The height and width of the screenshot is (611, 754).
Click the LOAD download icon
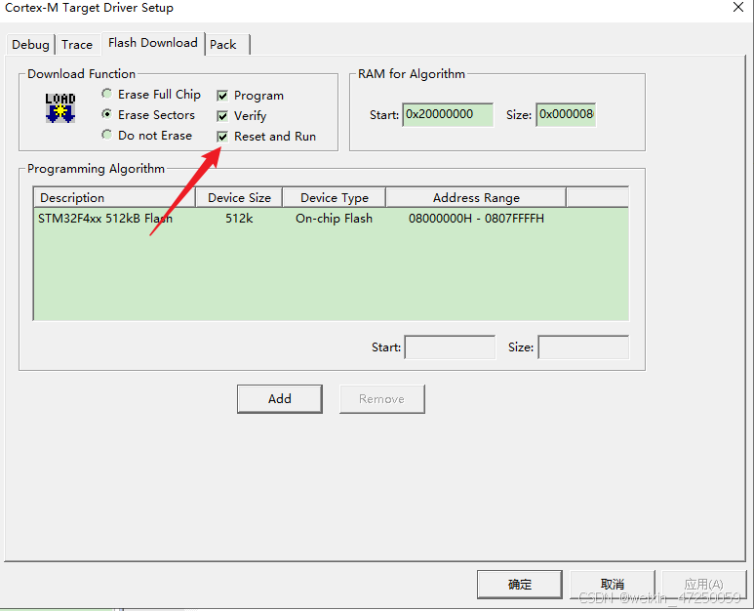60,107
